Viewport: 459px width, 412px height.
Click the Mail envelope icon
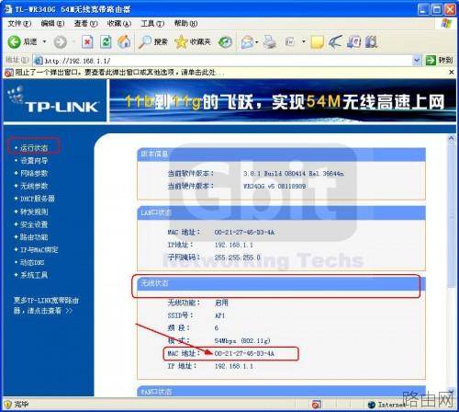pyautogui.click(x=247, y=42)
